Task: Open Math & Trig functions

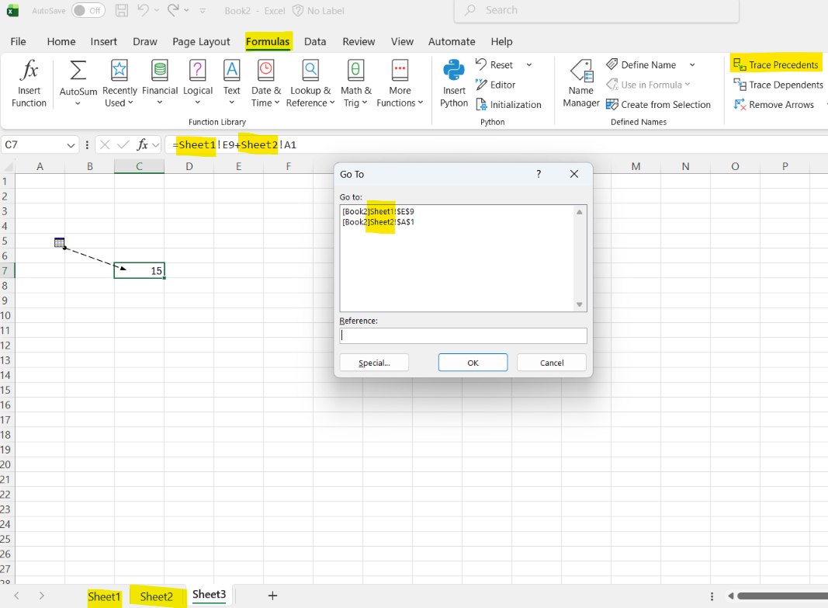Action: tap(355, 83)
